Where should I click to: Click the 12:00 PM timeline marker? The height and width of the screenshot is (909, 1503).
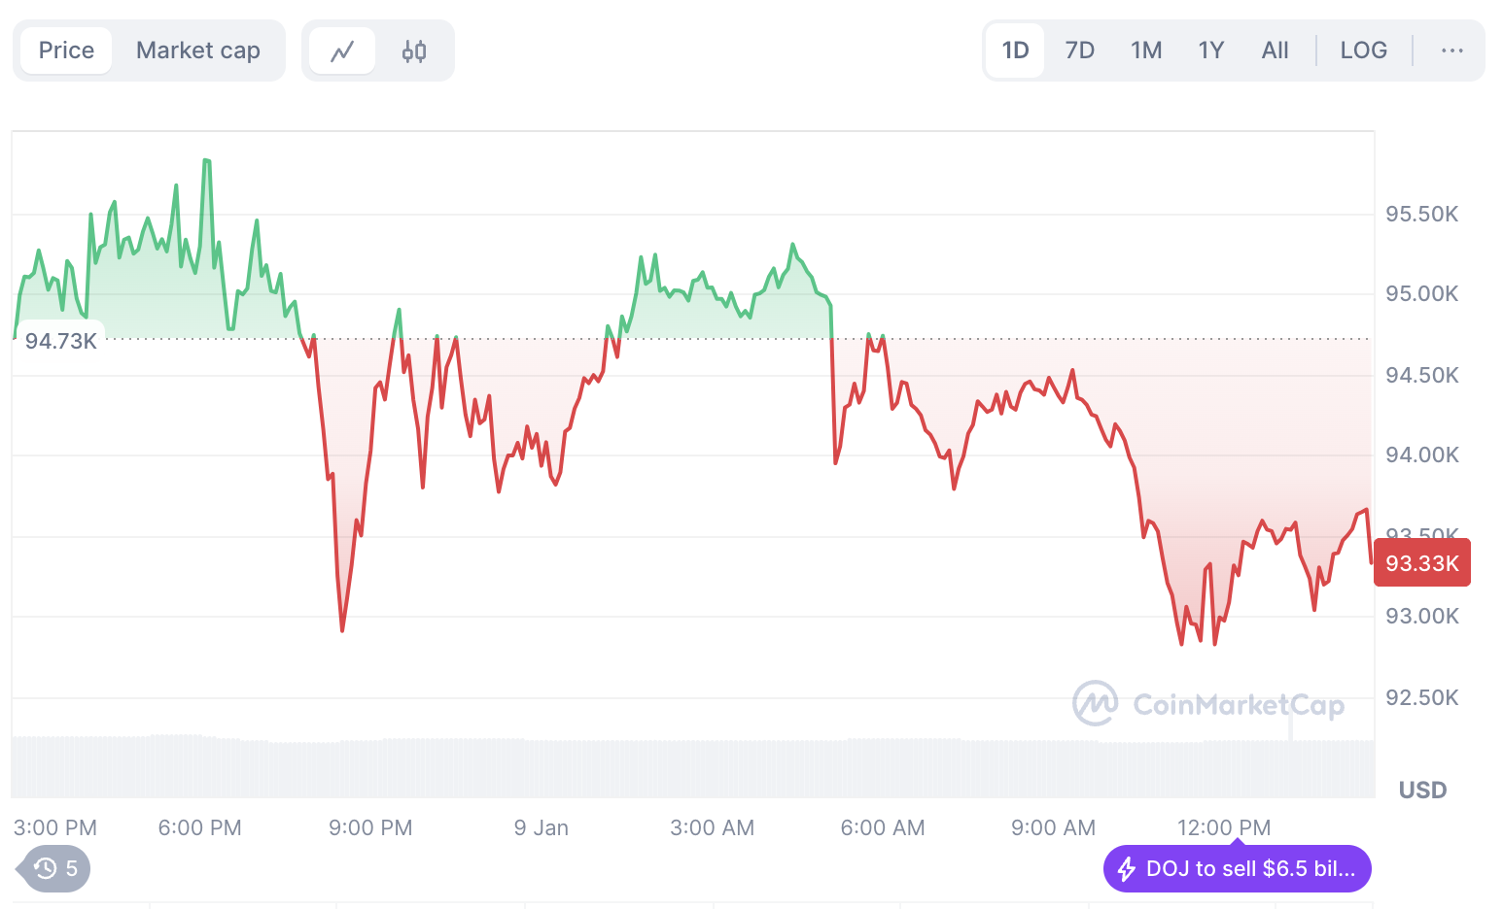1224,827
